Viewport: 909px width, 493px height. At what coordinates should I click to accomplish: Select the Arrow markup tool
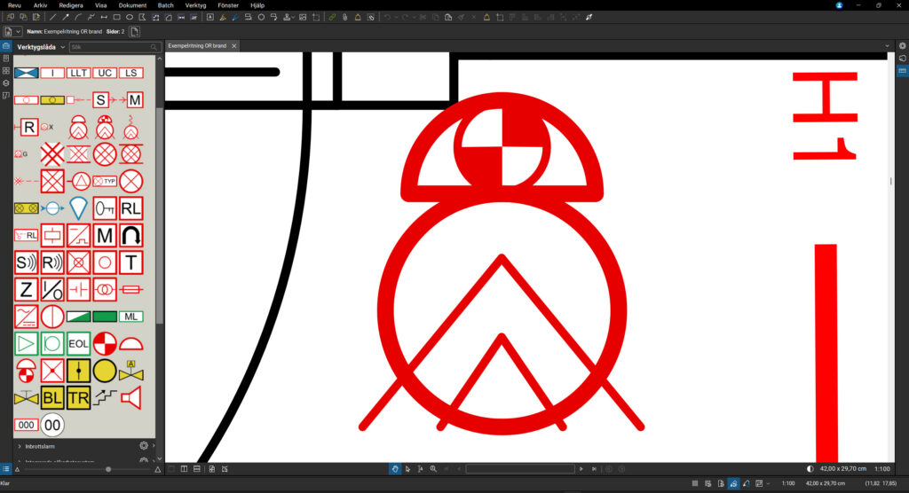[66, 18]
